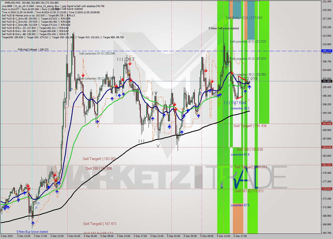Viewport: 333px width, 239px height.
Task: Click the 'Sell Target2 | 181.311' label
Action: click(x=251, y=167)
